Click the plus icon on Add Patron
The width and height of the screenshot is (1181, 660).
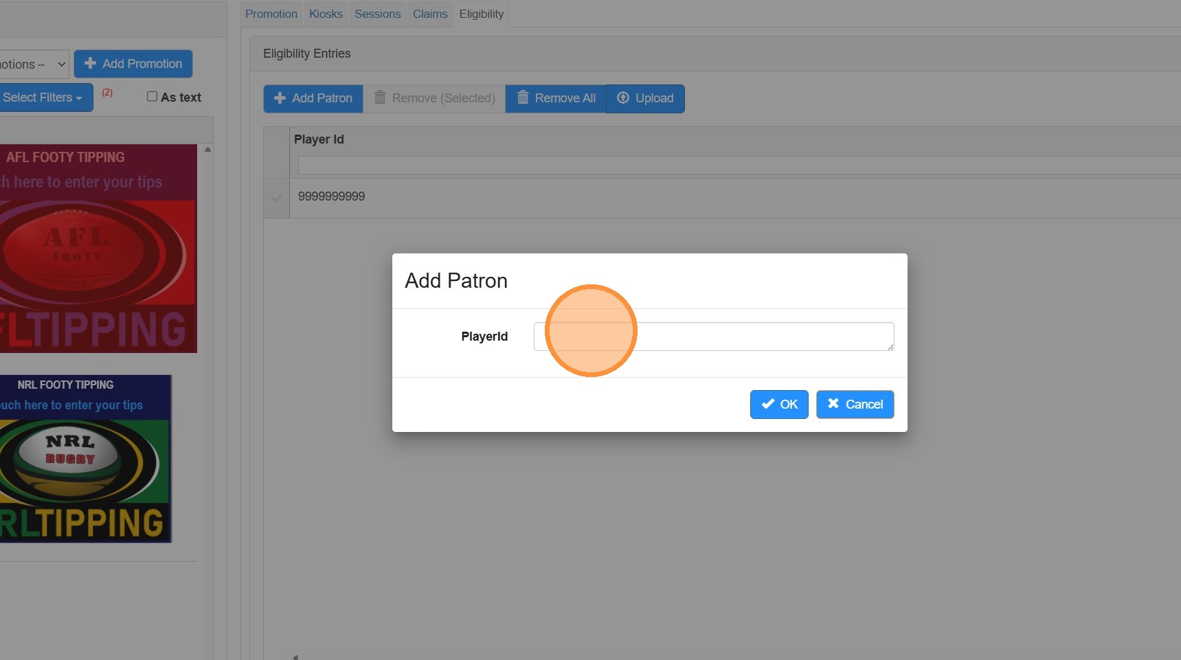(280, 98)
